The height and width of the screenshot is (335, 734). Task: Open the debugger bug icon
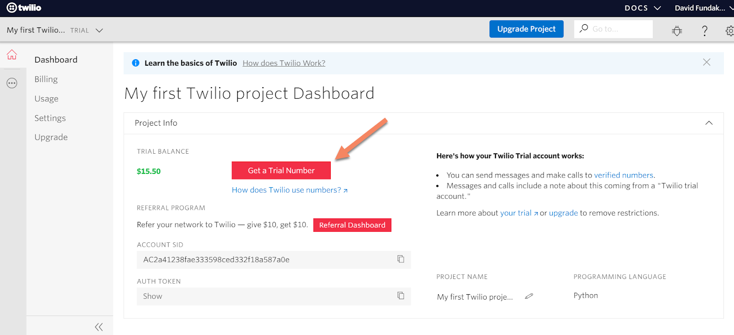click(677, 31)
